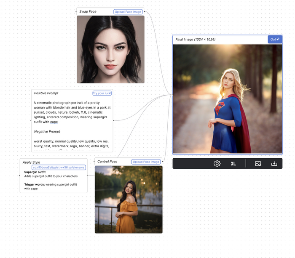Click the image gallery icon
The height and width of the screenshot is (258, 295).
[258, 164]
